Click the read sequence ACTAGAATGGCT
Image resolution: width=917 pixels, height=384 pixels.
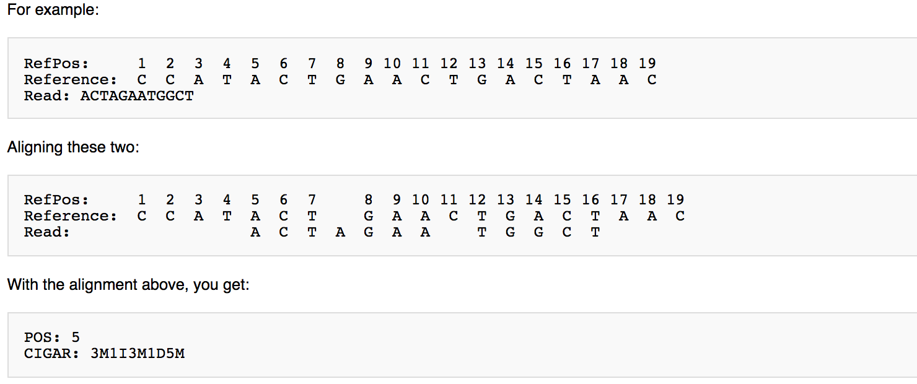click(x=137, y=96)
